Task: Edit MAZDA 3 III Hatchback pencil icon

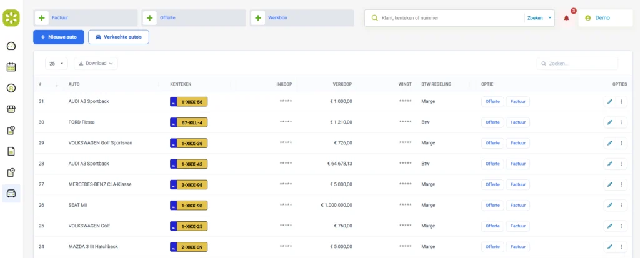Action: point(610,247)
